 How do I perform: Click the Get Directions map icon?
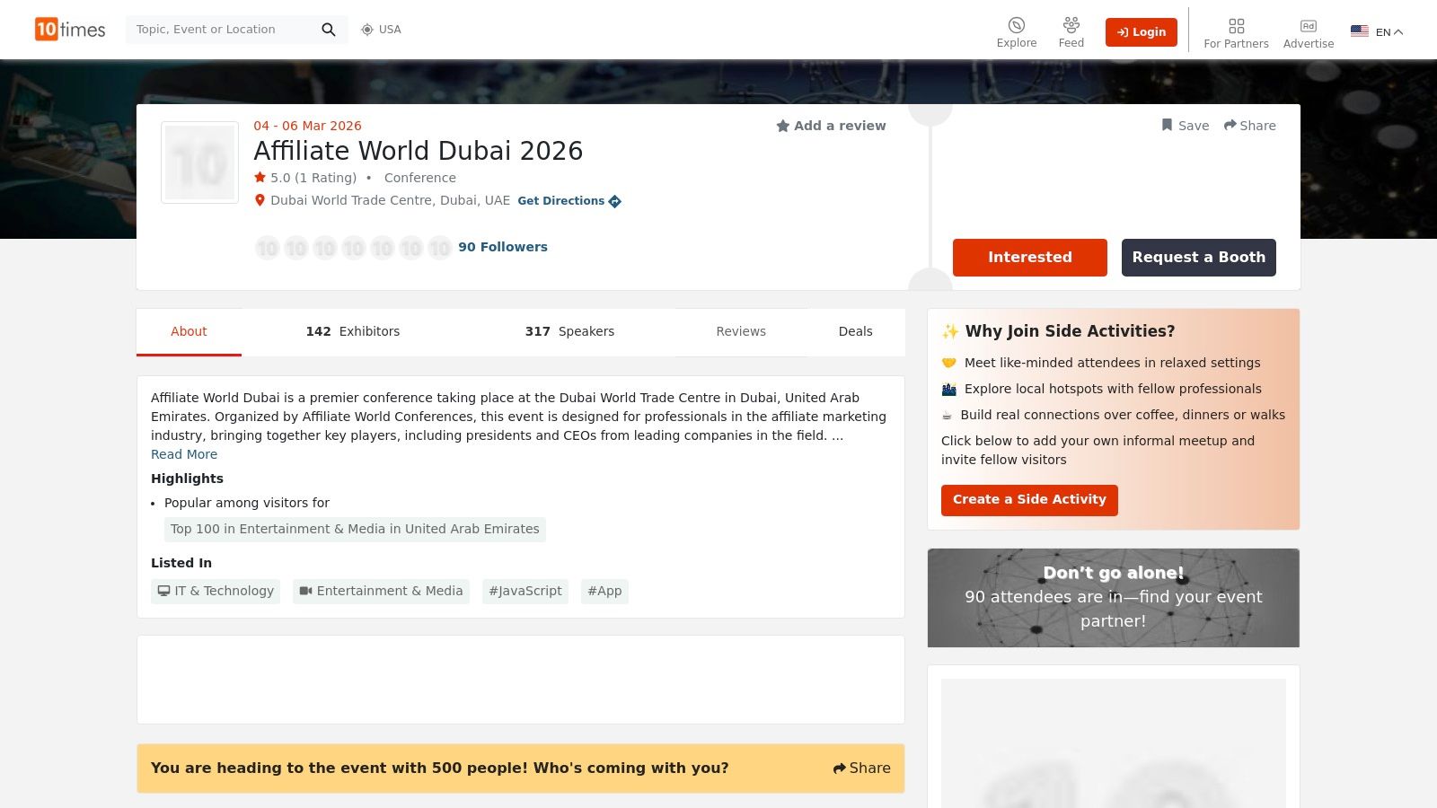(x=615, y=201)
